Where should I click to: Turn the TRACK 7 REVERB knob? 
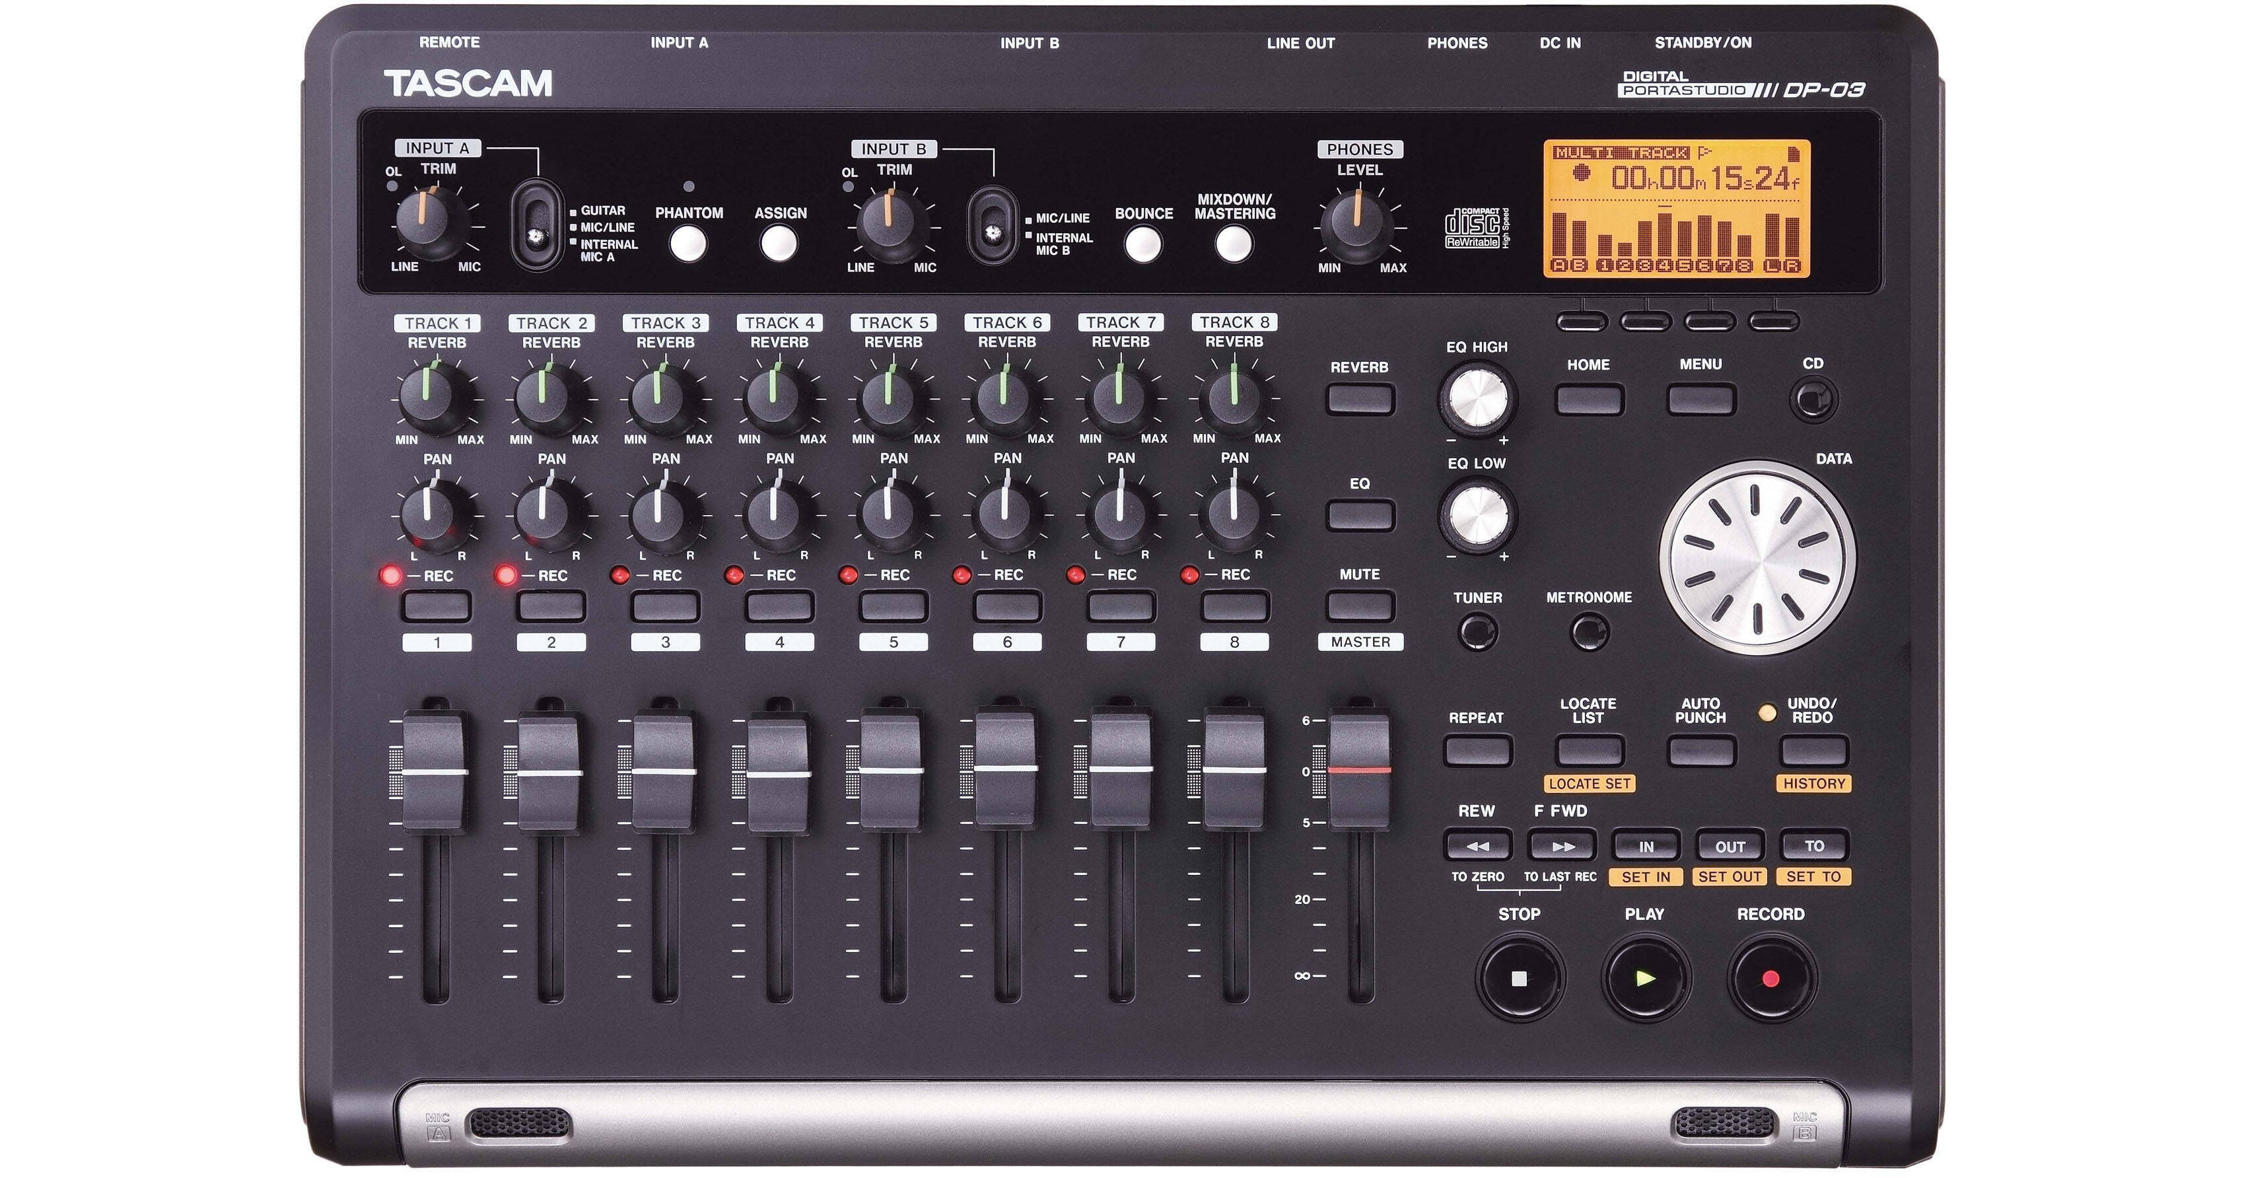[x=1120, y=398]
